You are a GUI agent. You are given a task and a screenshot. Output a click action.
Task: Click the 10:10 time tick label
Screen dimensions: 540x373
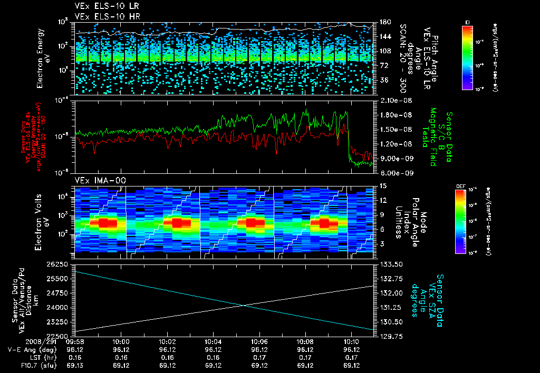[352, 342]
